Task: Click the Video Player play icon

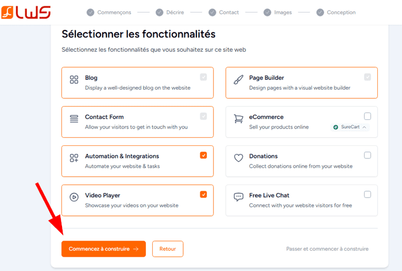Action: point(74,198)
